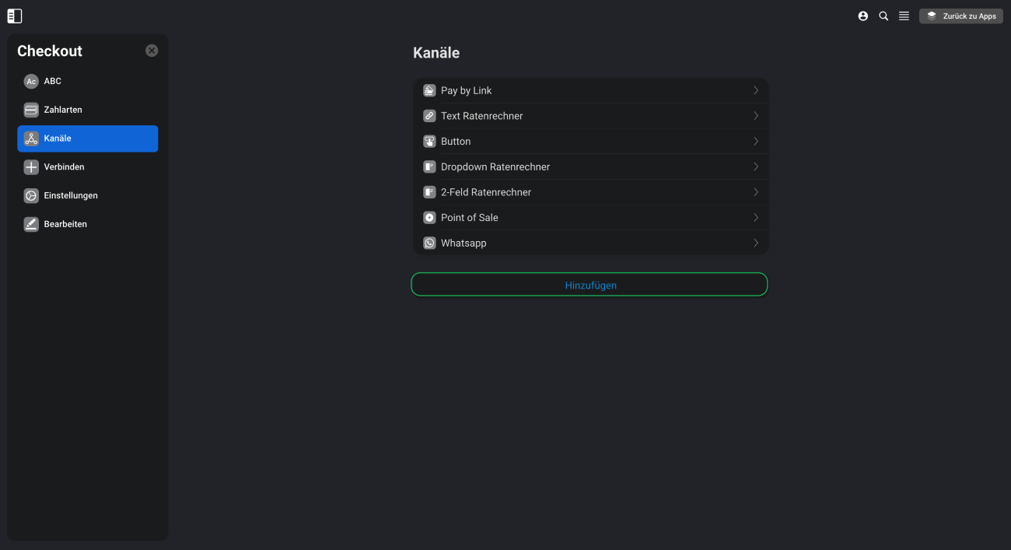Viewport: 1011px width, 550px height.
Task: Open the hamburger menu icon
Action: pyautogui.click(x=904, y=16)
